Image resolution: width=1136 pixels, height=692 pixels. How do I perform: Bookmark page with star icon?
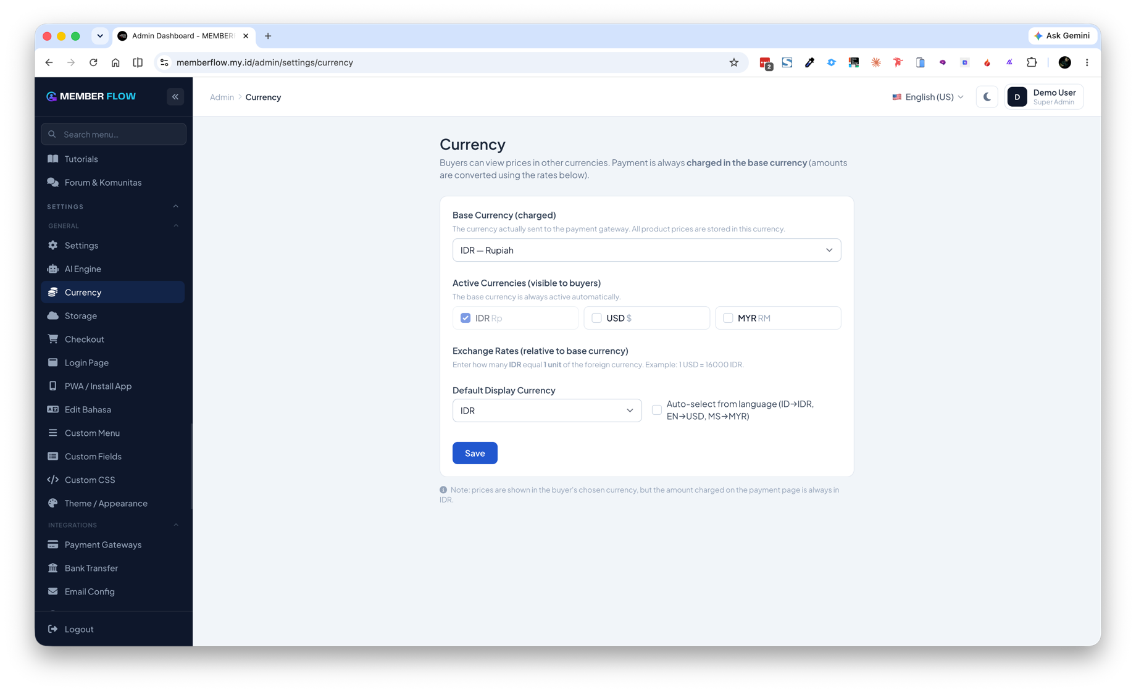(x=733, y=62)
